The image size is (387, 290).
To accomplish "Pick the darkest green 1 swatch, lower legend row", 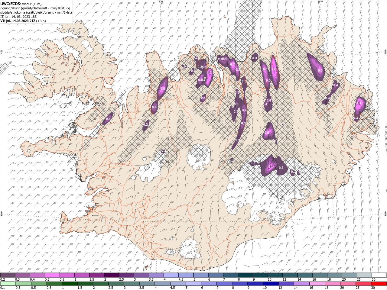I will click(70, 284).
